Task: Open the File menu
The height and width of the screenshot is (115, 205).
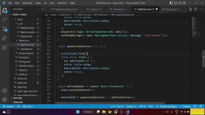Action: (x=10, y=3)
